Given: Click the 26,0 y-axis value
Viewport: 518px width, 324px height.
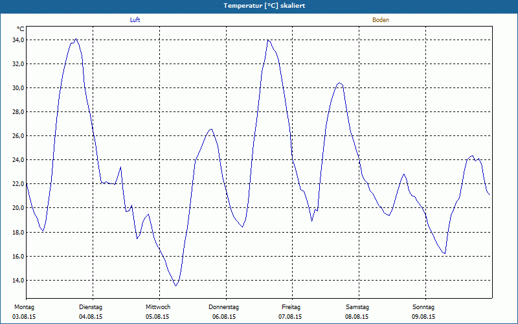Looking at the screenshot, I should (x=19, y=136).
